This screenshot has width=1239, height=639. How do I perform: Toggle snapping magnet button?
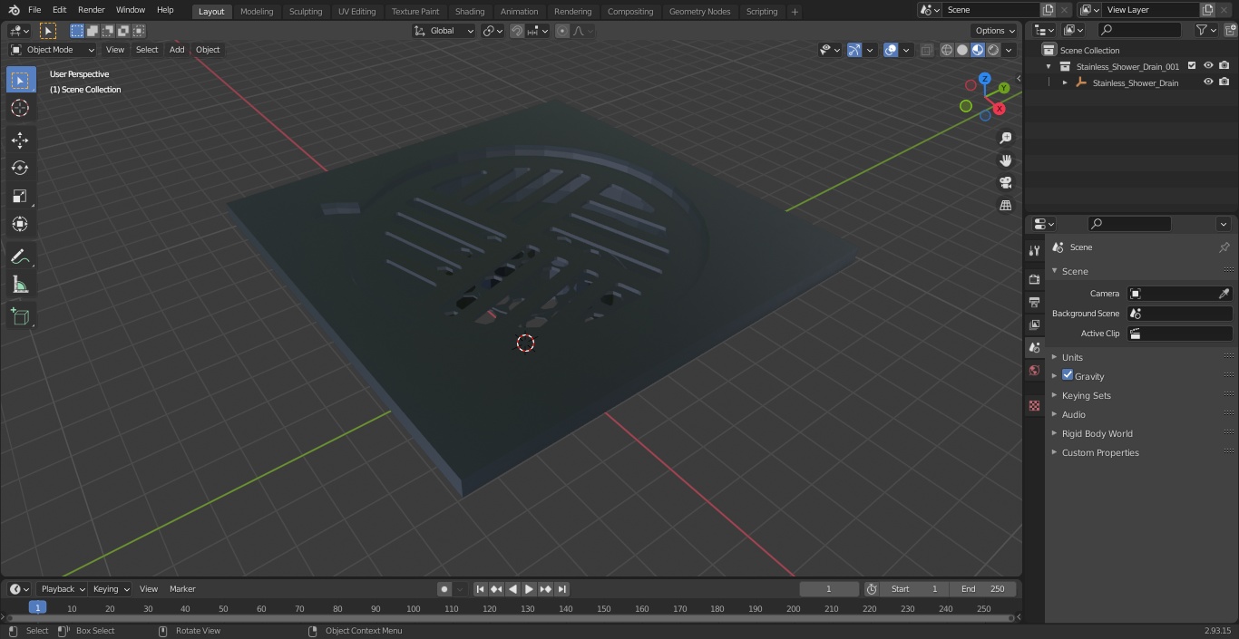517,31
